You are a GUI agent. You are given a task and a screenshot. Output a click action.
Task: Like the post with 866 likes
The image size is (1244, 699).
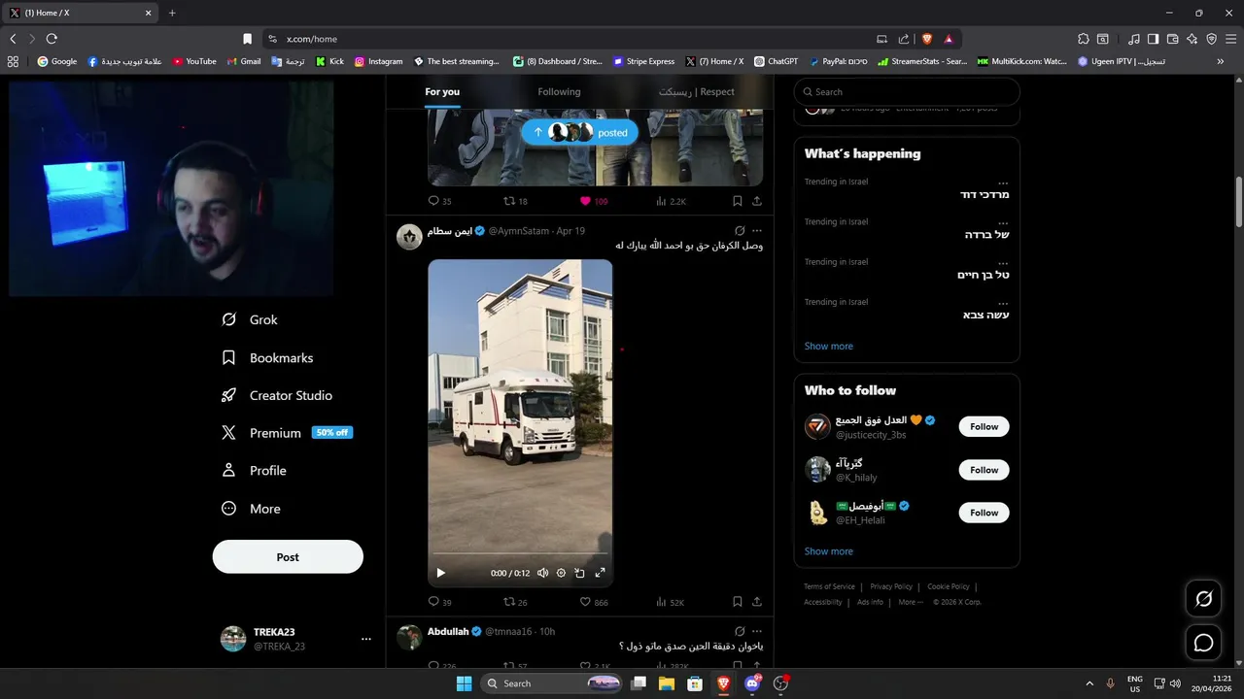coord(593,602)
